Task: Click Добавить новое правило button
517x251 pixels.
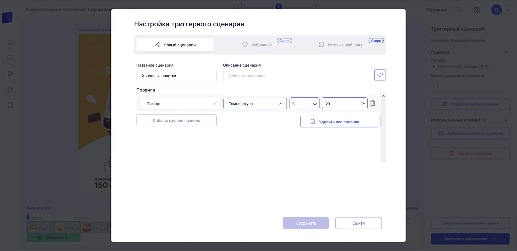Action: point(176,120)
